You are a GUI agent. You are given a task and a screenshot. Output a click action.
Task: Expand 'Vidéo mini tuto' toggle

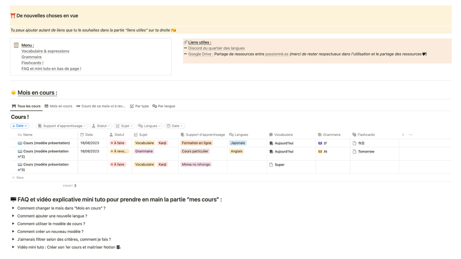coord(13,247)
